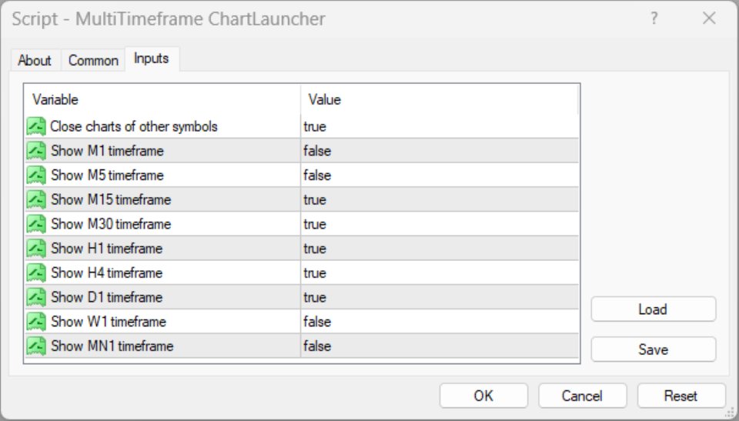
Task: Click the variable icon for Show W1 timeframe
Action: click(36, 322)
